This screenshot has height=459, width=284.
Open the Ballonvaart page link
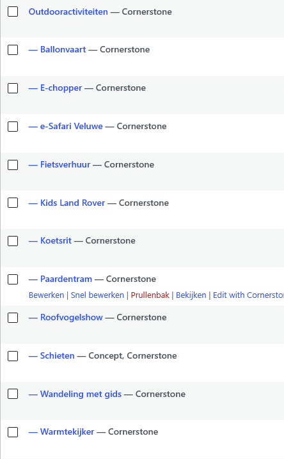[63, 49]
